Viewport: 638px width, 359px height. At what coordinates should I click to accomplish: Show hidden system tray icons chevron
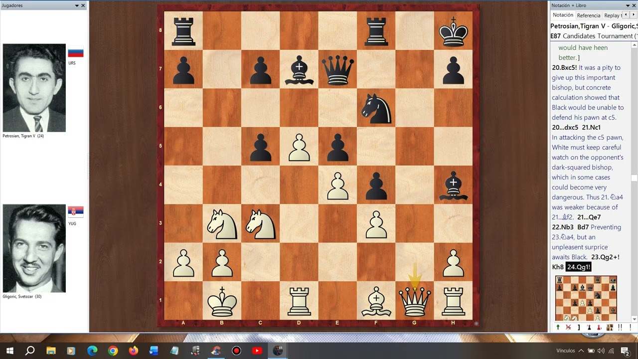581,351
